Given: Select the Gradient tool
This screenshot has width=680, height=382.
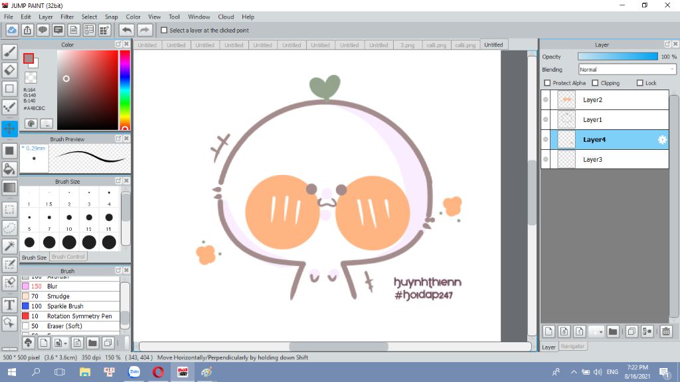Looking at the screenshot, I should point(9,188).
